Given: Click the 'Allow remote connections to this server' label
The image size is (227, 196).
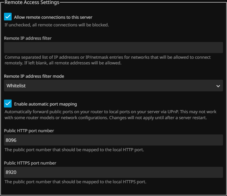Looking at the screenshot, I should click(53, 17).
